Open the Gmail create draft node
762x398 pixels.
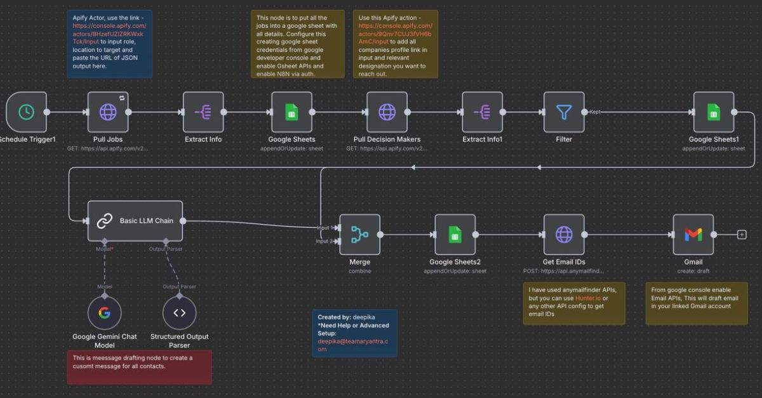tap(693, 234)
